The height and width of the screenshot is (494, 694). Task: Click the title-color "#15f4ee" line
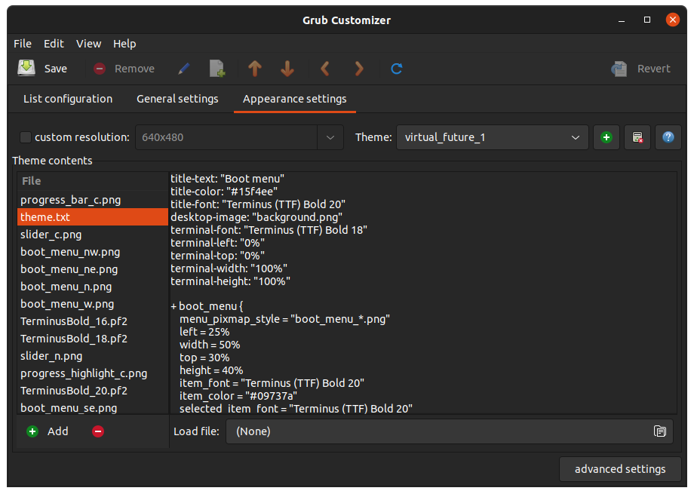(224, 192)
